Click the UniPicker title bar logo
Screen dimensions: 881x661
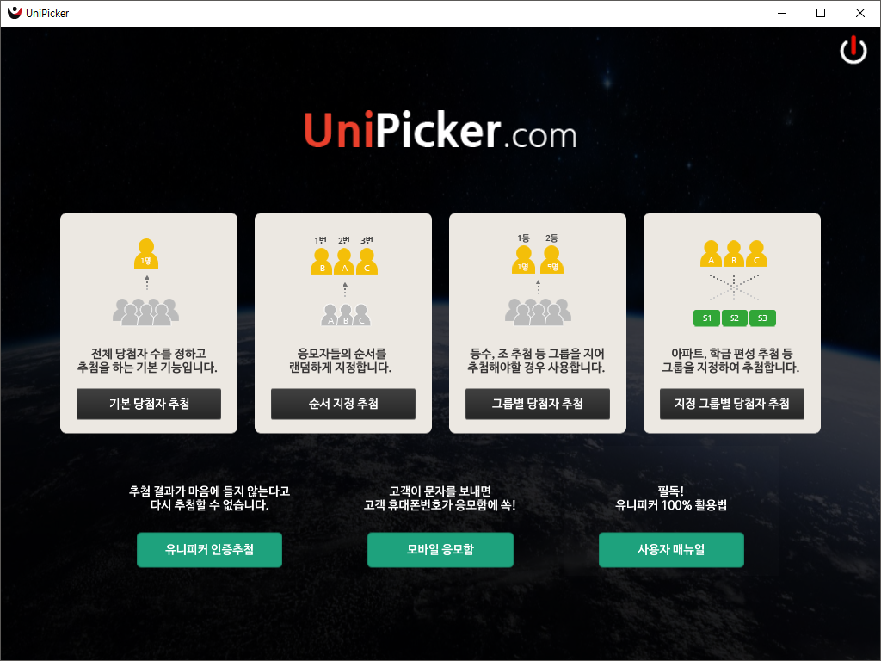pos(14,12)
